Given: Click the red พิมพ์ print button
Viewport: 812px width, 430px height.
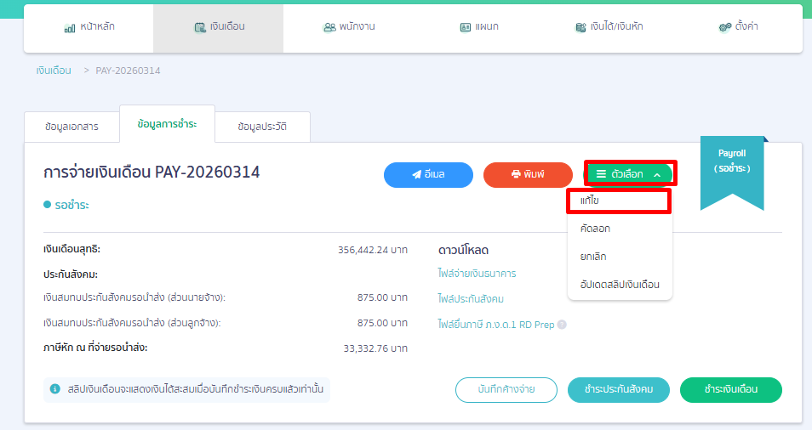Looking at the screenshot, I should [528, 175].
